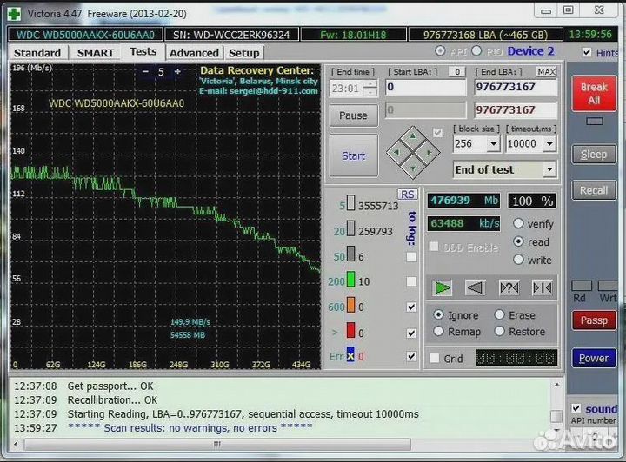Click the Start LBA input field
The image size is (626, 462).
(425, 87)
